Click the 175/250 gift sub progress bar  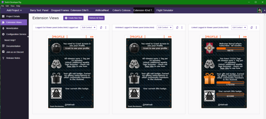click(x=230, y=82)
